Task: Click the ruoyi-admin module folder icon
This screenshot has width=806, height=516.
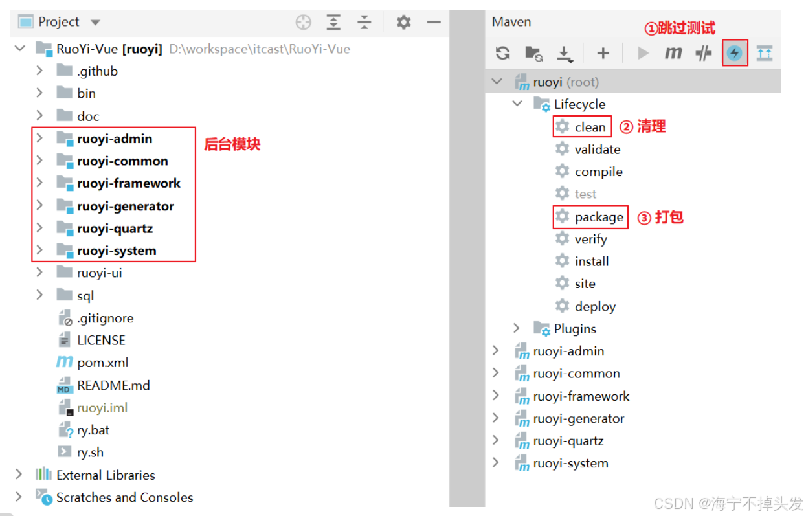Action: point(65,139)
